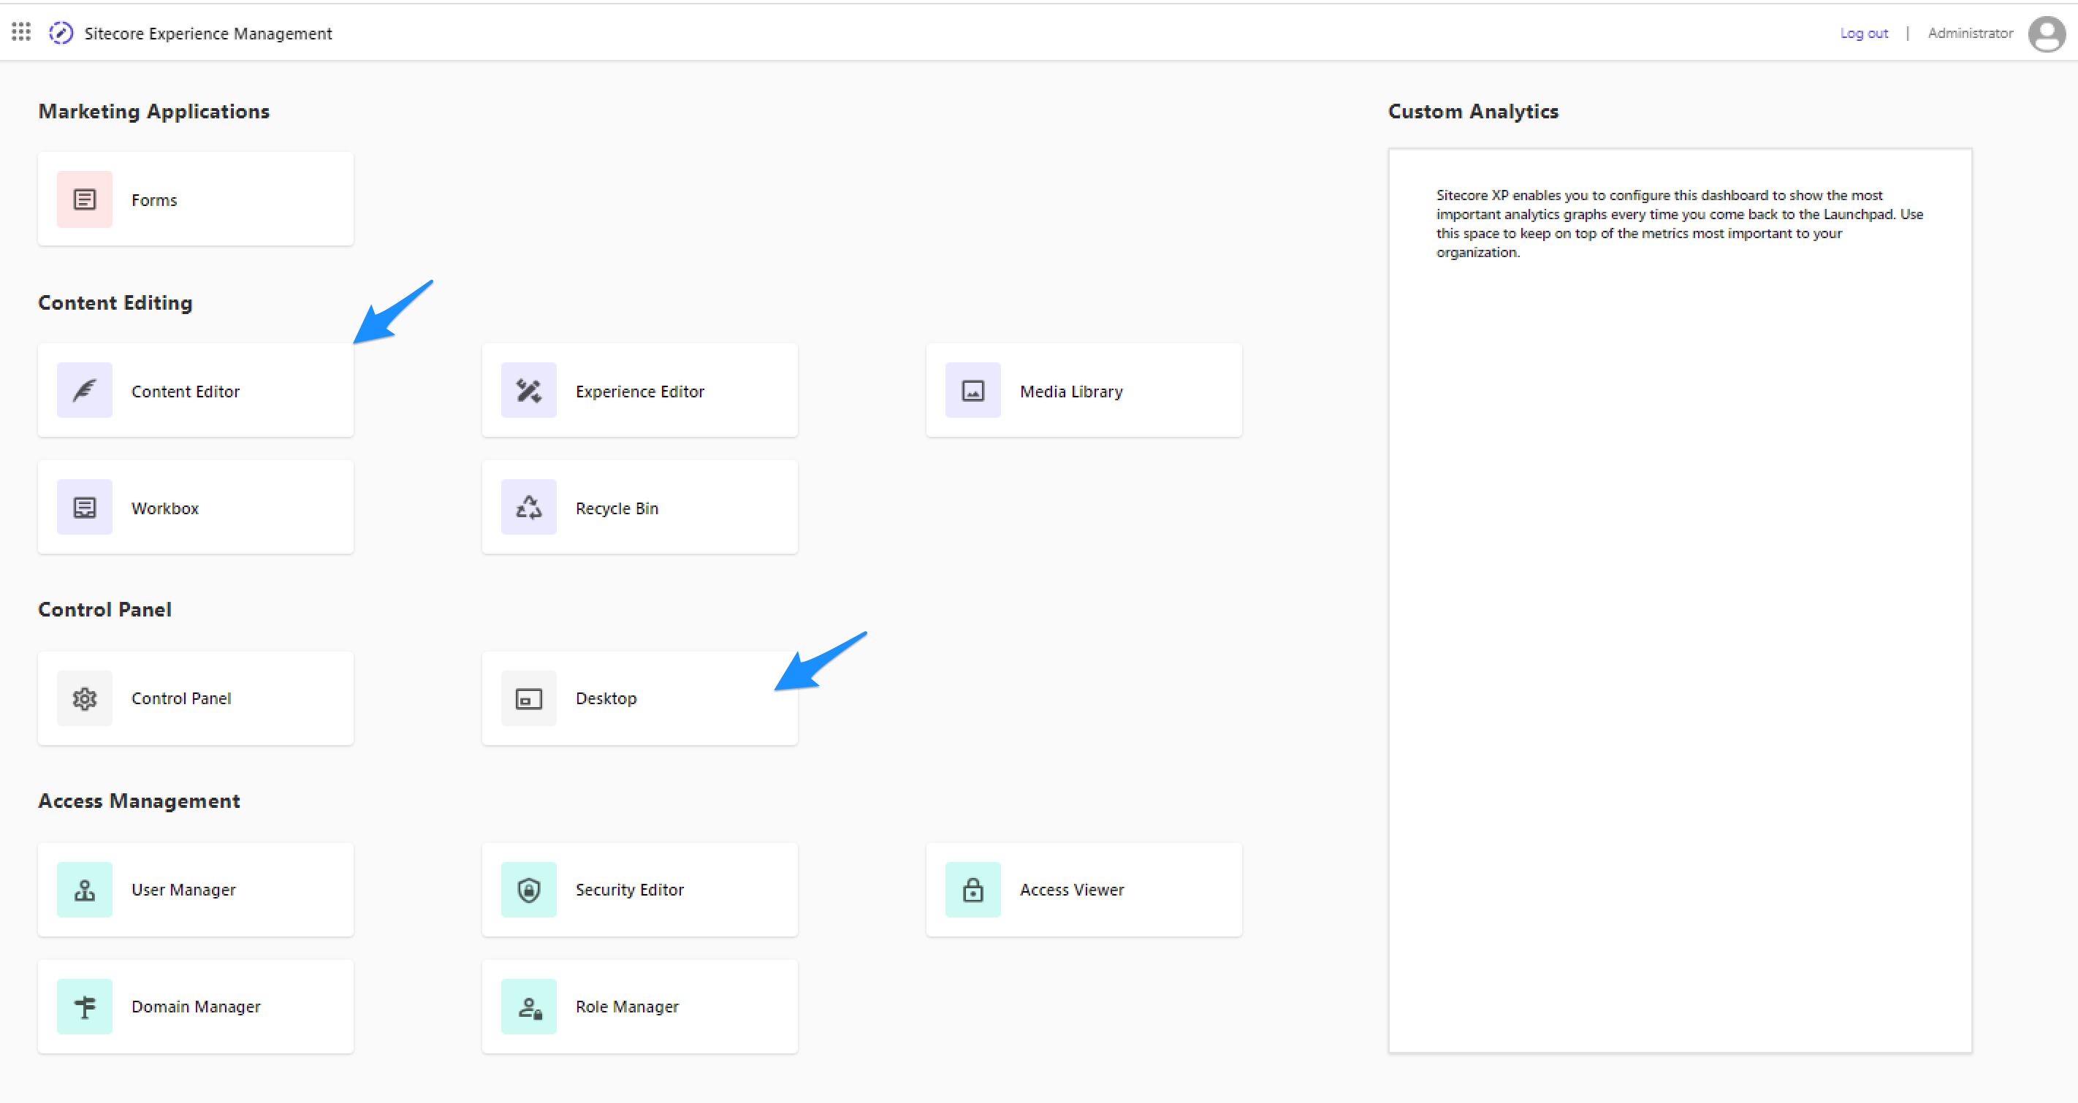Log out of Sitecore
This screenshot has height=1103, width=2078.
point(1863,33)
